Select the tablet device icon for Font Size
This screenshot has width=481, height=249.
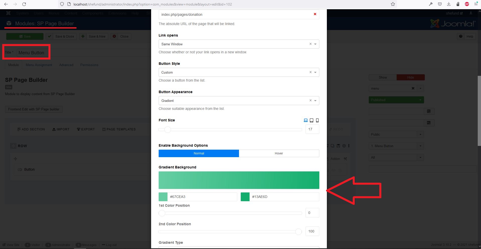point(312,120)
